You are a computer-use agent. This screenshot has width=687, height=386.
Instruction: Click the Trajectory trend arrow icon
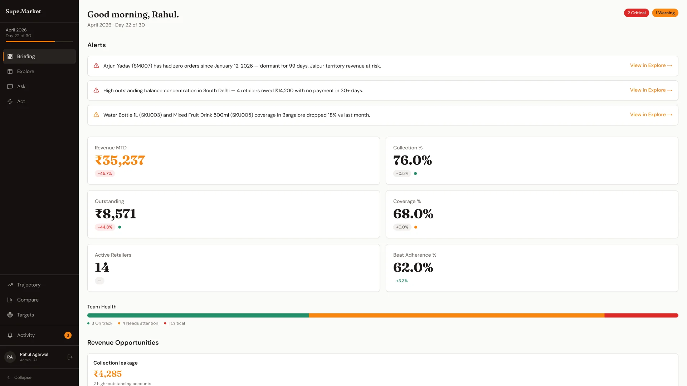pos(10,285)
